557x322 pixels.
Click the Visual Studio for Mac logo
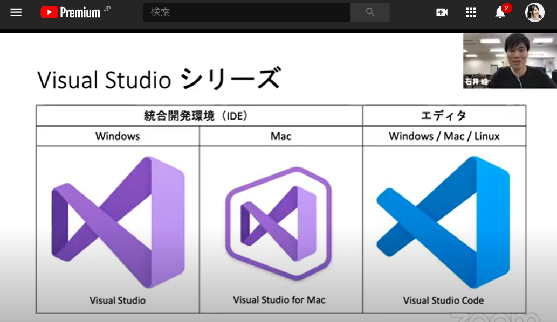pos(279,224)
